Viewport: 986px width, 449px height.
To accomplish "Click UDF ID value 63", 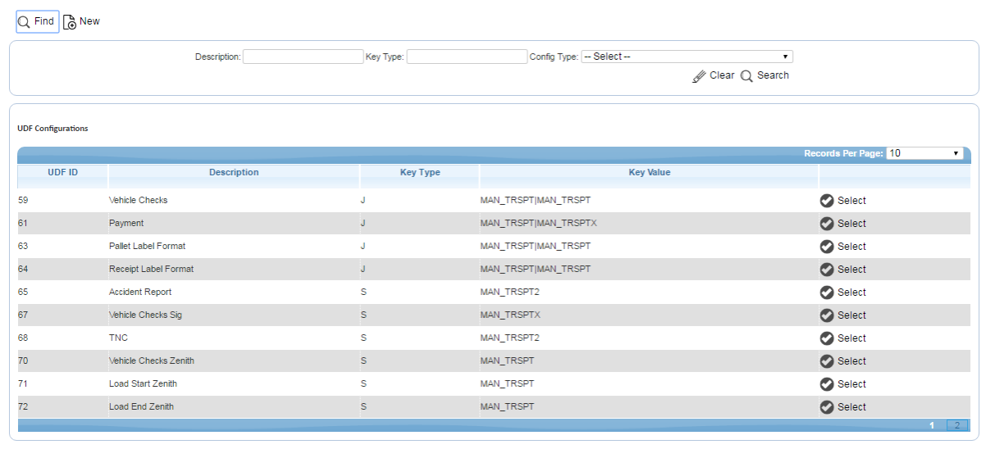I will pyautogui.click(x=23, y=247).
